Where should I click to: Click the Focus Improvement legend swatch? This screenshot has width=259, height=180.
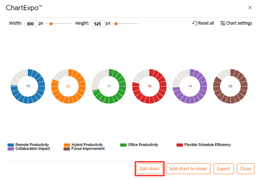pyautogui.click(x=67, y=149)
